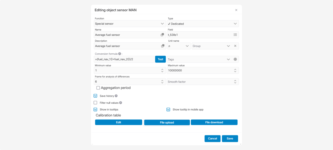Click the globe icon beside Tags
333x150 pixels.
point(235,59)
